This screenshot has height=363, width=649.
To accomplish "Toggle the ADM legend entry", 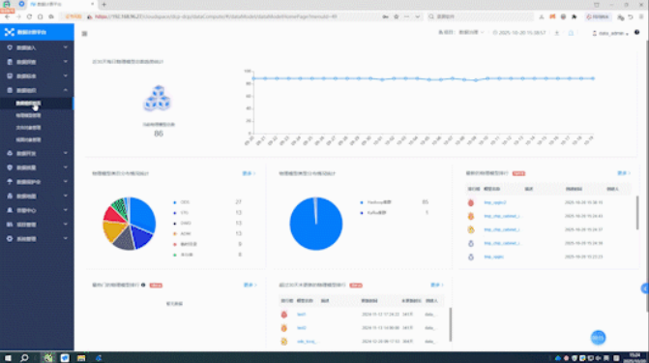I will 182,233.
